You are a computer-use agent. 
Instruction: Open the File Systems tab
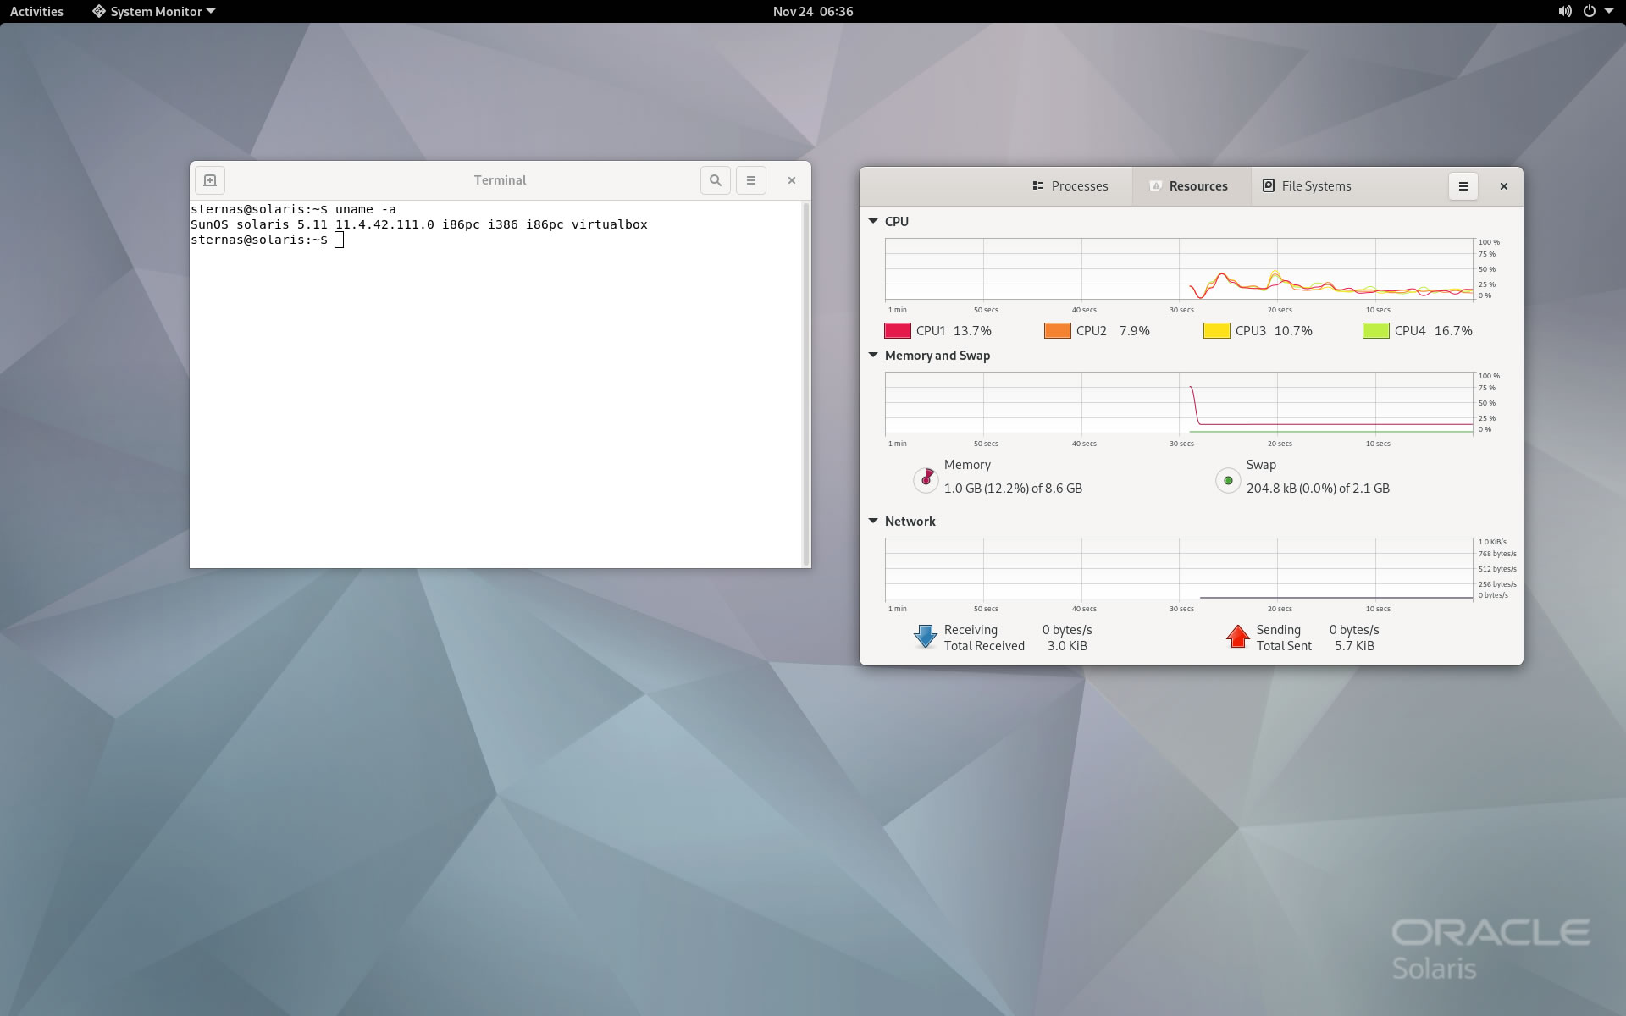[x=1307, y=186]
